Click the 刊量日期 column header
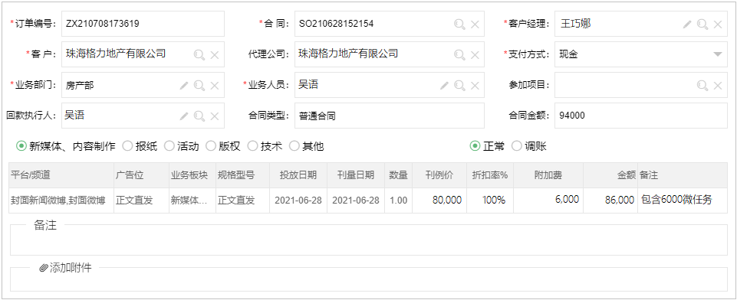 (x=356, y=175)
